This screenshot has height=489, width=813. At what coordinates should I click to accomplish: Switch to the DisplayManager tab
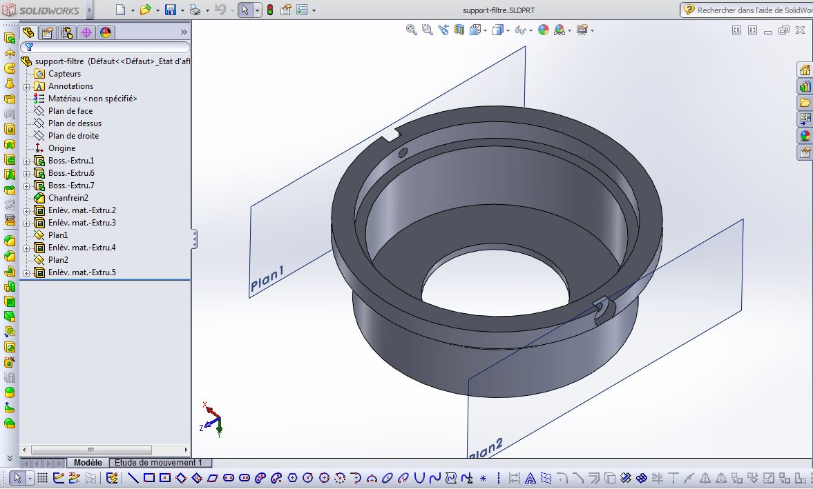[106, 32]
